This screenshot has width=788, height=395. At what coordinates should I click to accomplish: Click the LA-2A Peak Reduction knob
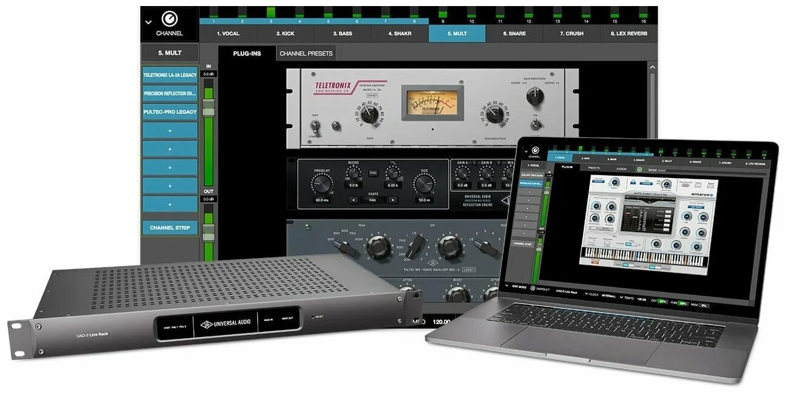[495, 115]
